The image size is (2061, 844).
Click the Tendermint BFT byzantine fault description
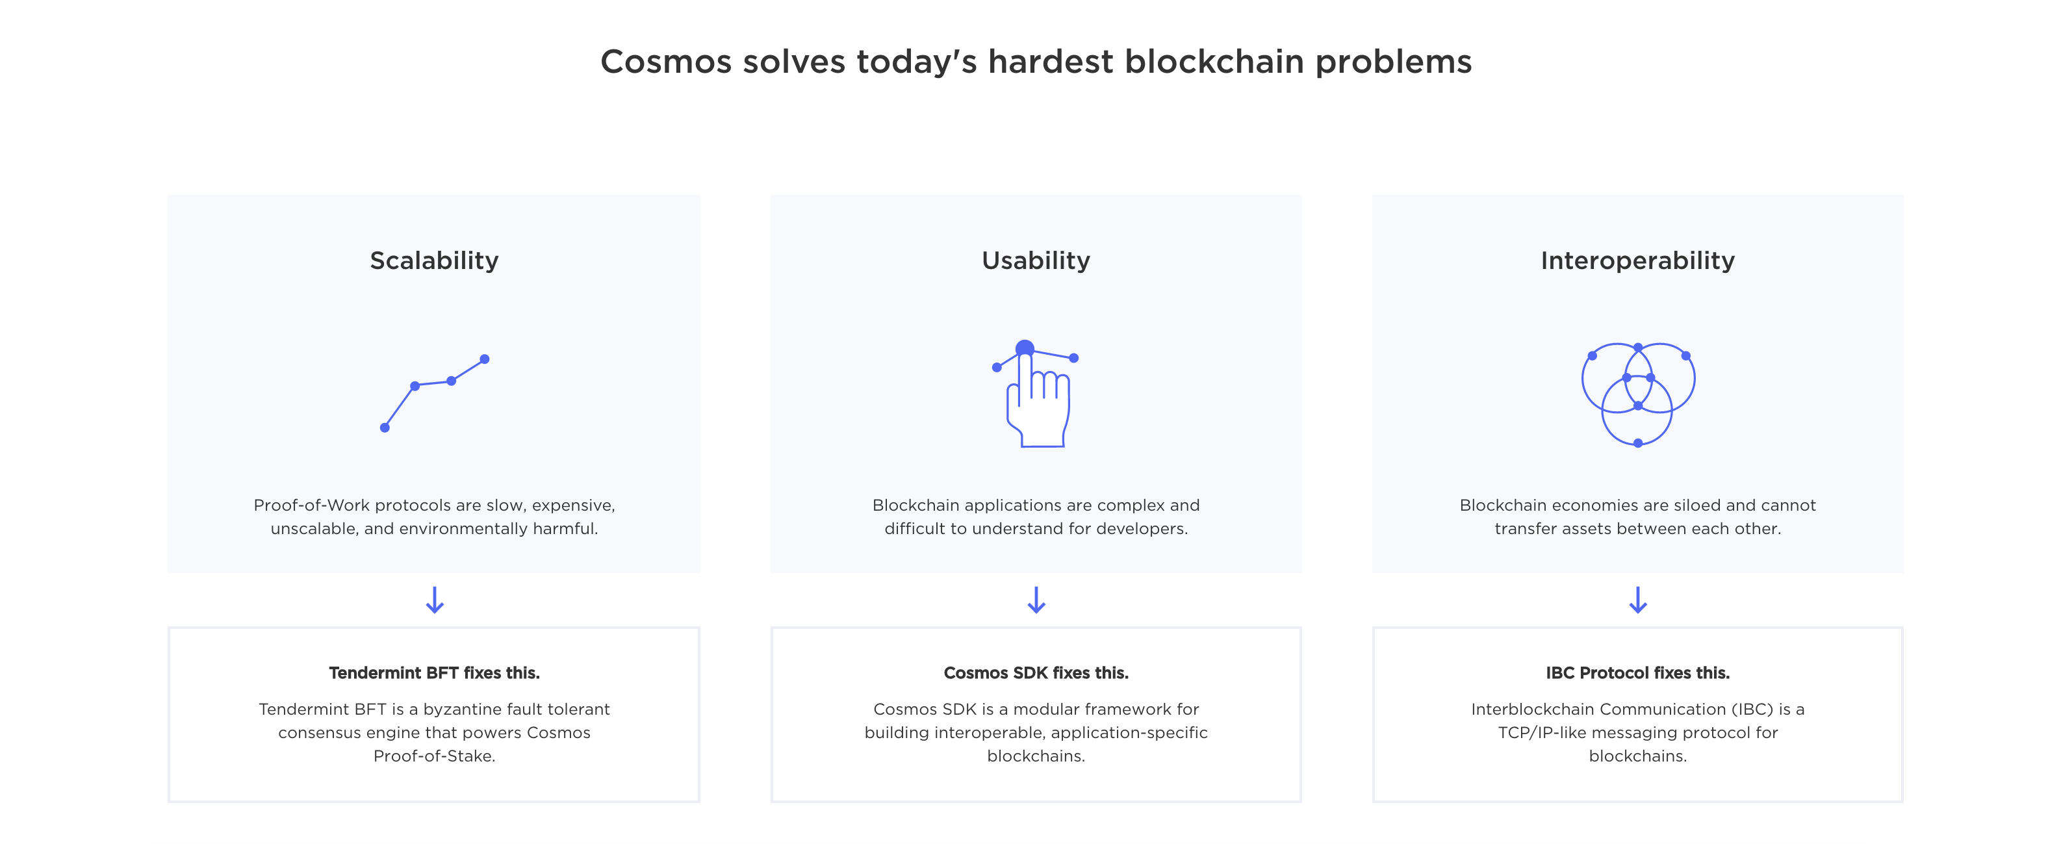tap(435, 732)
